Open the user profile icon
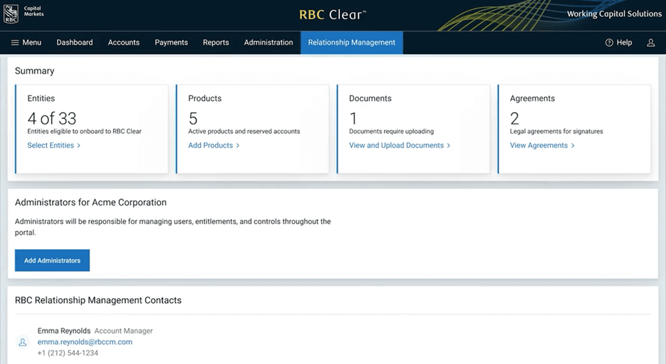Viewport: 666px width, 364px height. click(651, 42)
